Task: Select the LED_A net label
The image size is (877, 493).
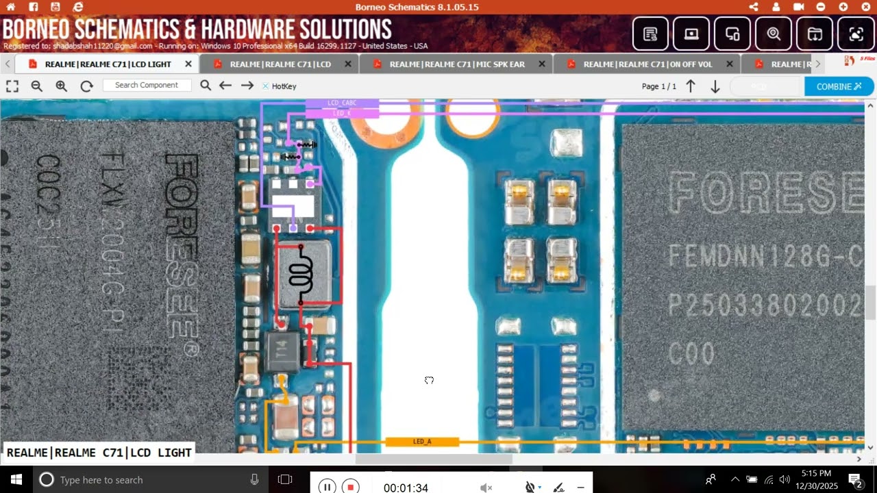Action: coord(422,442)
